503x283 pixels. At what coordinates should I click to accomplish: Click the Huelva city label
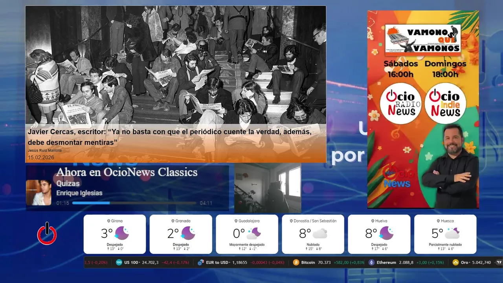tap(381, 221)
